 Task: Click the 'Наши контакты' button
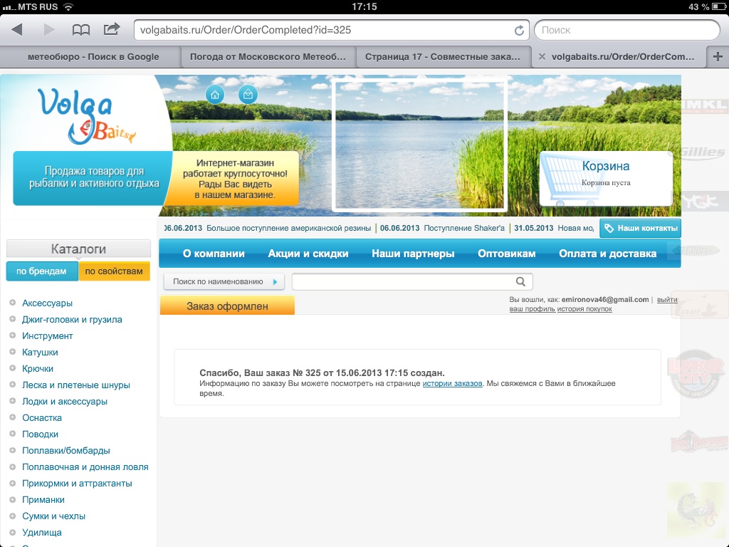(640, 229)
